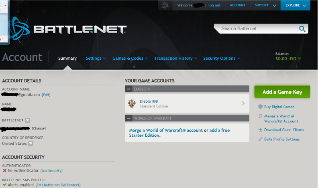Open the Transaction History dropdown

point(175,58)
